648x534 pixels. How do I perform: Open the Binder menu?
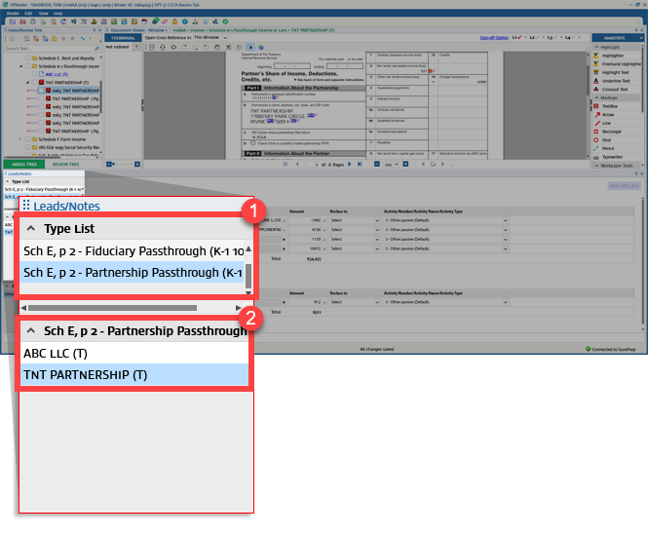14,13
